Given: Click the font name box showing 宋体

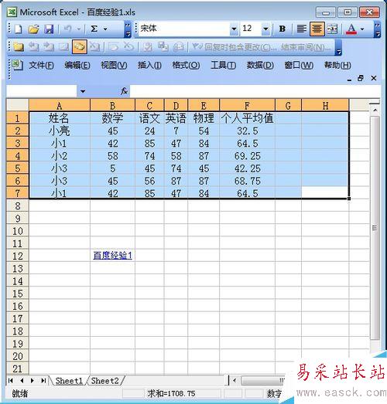Looking at the screenshot, I should tap(184, 29).
